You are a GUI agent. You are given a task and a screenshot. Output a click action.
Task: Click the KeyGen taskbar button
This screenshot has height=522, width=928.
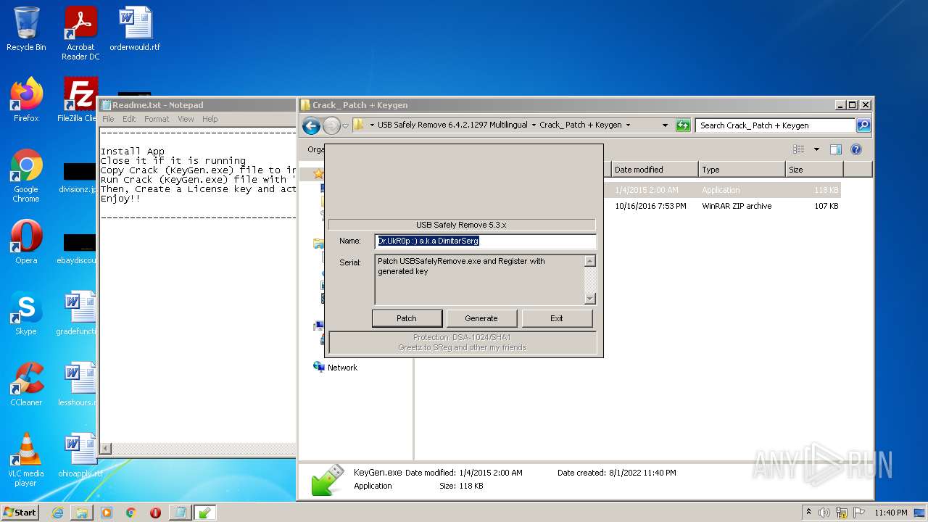[204, 513]
